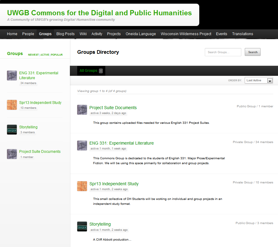Click the Project Suite Documents sidebar avatar
Viewport: 278px width, 247px height.
pos(12,154)
